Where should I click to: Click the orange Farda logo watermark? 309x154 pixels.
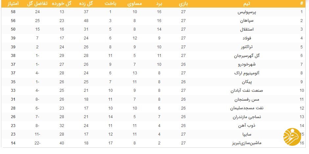coord(292,137)
